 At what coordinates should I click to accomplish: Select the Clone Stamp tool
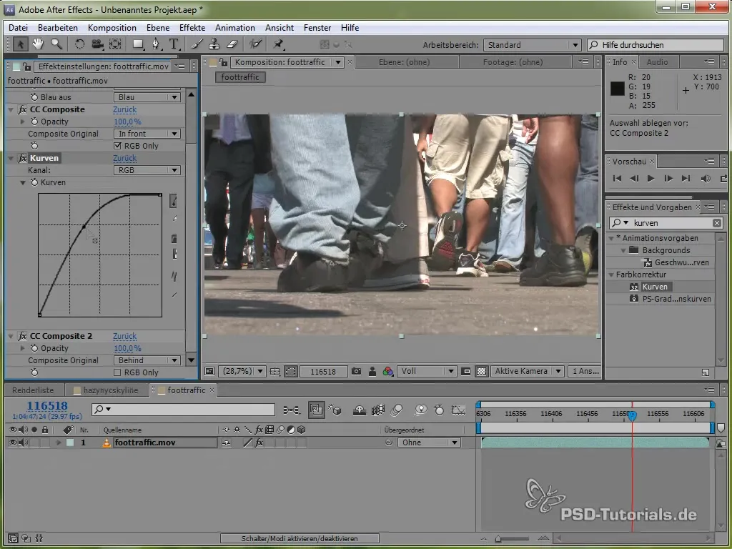tap(214, 44)
